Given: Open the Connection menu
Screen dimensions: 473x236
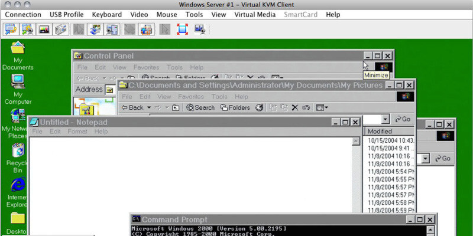Looking at the screenshot, I should click(23, 14).
